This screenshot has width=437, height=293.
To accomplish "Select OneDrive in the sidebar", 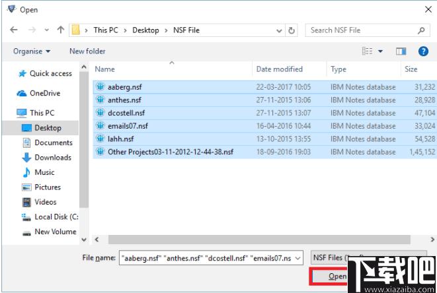I will click(44, 94).
